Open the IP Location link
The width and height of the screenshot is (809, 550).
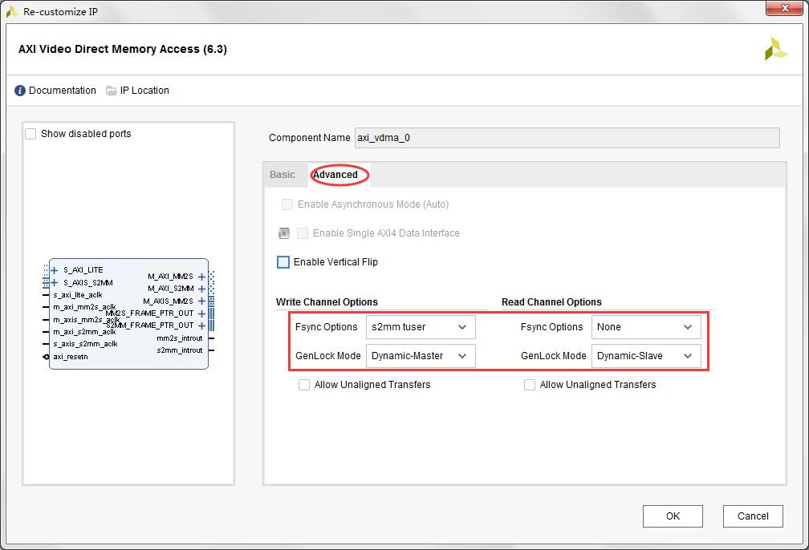[x=144, y=91]
